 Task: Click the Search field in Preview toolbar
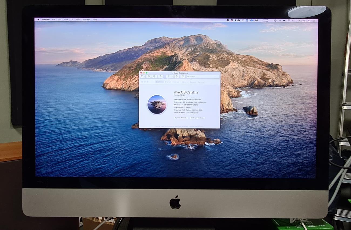tap(202, 76)
